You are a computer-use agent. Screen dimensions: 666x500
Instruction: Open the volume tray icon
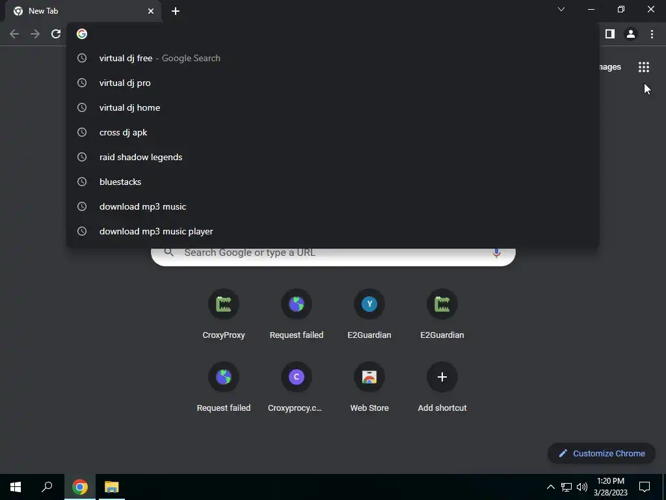point(582,487)
